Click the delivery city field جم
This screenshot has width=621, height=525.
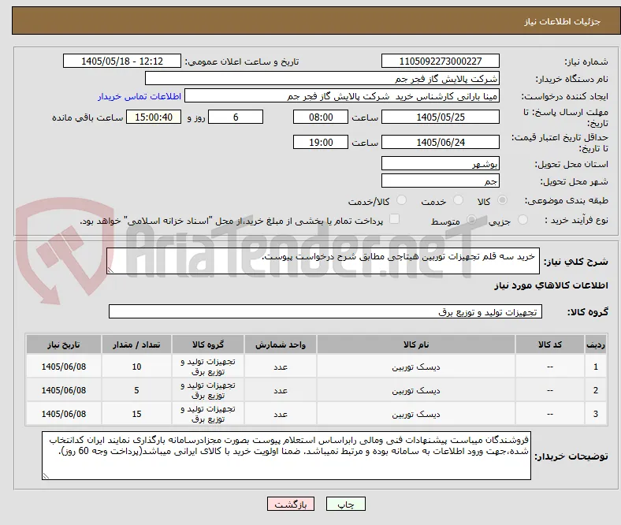point(441,181)
